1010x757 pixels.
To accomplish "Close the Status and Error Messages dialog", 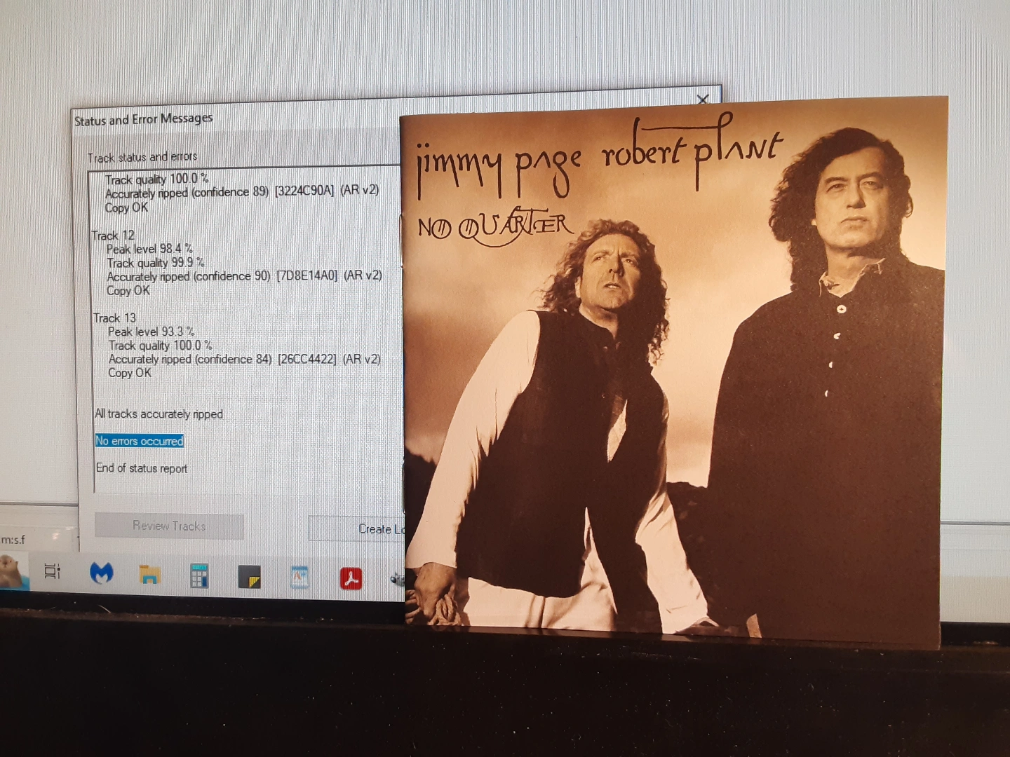I will [x=703, y=99].
